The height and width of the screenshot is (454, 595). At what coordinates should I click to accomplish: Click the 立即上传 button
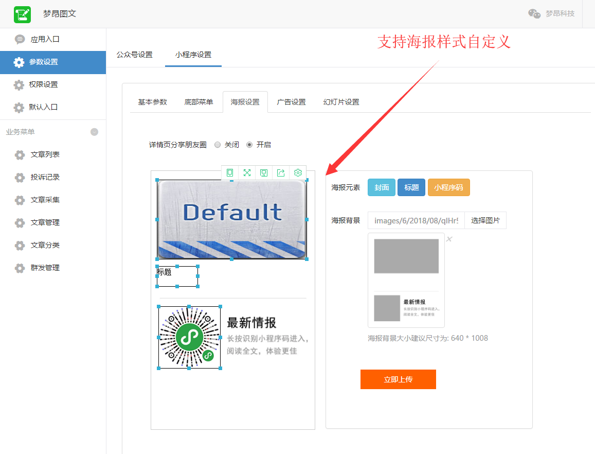tap(398, 379)
